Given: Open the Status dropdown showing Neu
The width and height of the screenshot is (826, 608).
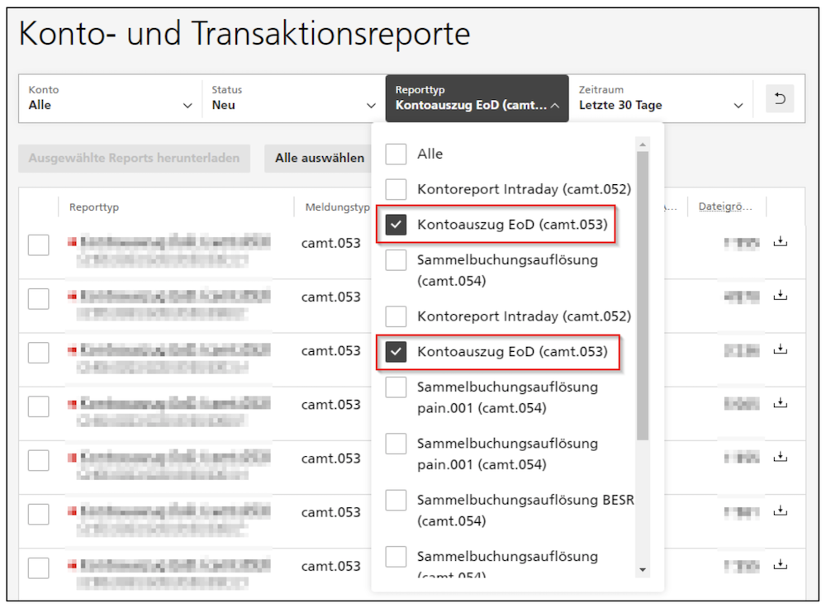Looking at the screenshot, I should (293, 98).
